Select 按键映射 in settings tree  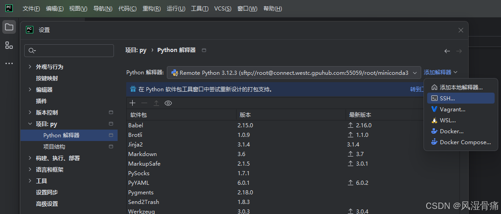tap(47, 78)
